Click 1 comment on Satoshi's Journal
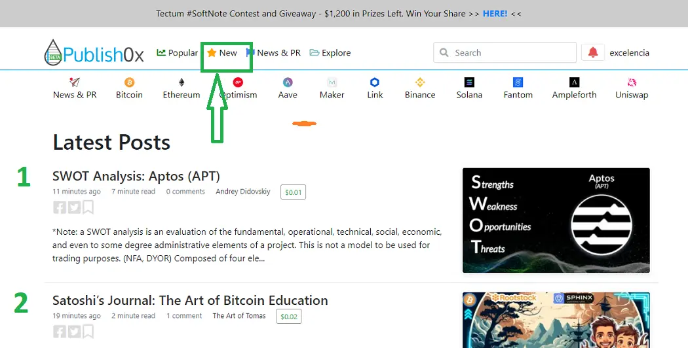The image size is (688, 348). pos(184,315)
